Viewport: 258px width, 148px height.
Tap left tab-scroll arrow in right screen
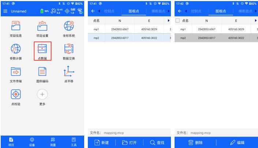point(186,11)
